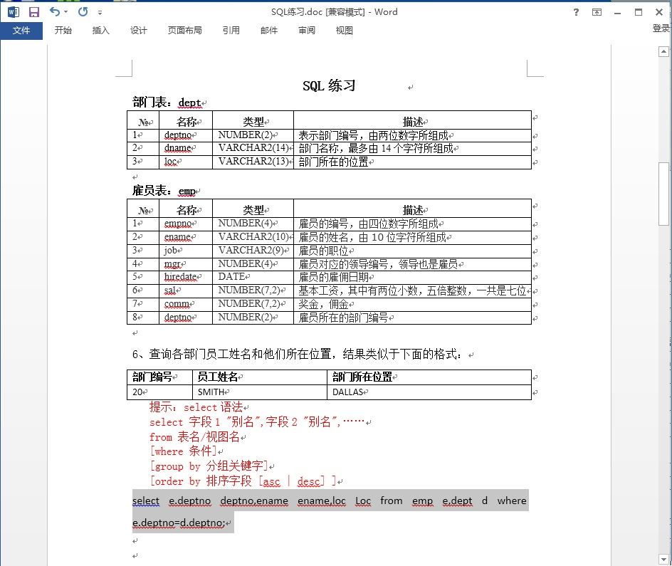Click the heading 'SQL 练习'
The width and height of the screenshot is (672, 566).
[x=329, y=85]
